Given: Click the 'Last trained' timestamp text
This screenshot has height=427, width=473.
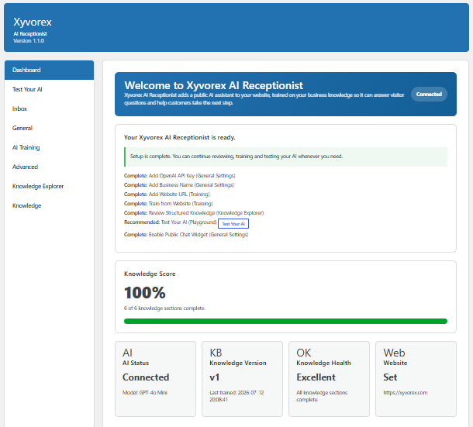Looking at the screenshot, I should [236, 396].
